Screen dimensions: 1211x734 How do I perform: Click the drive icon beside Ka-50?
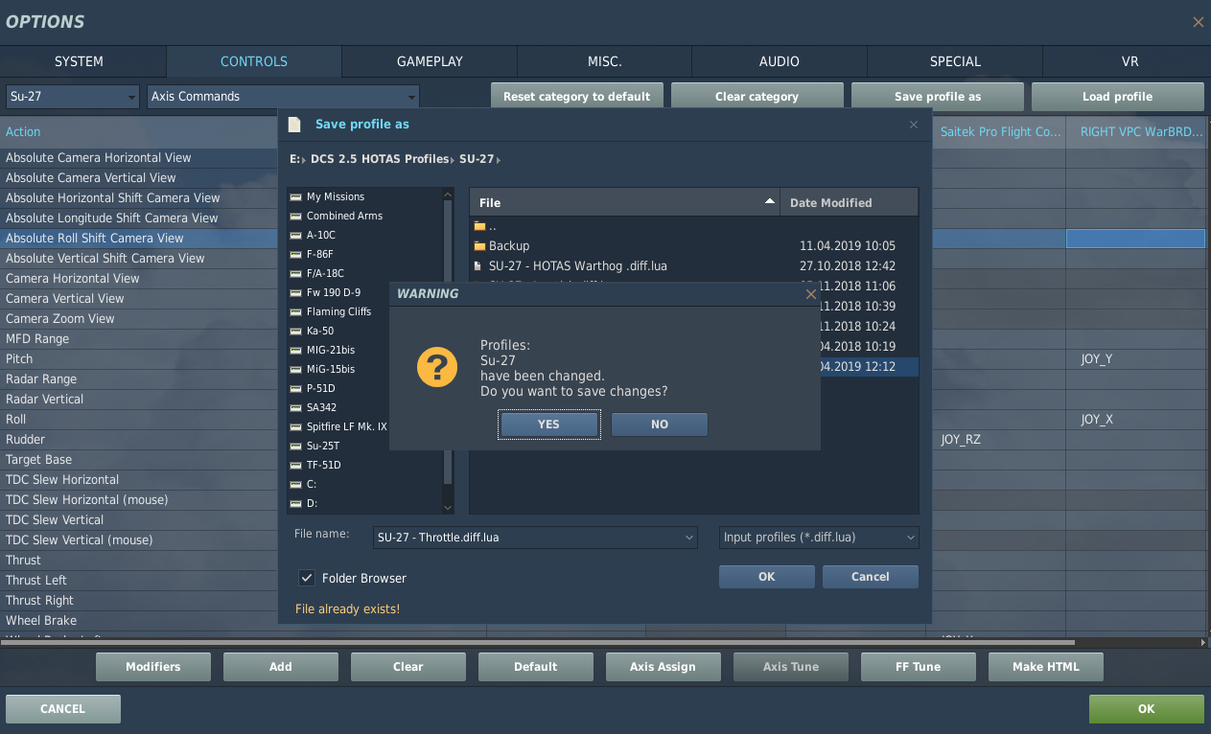tap(296, 331)
